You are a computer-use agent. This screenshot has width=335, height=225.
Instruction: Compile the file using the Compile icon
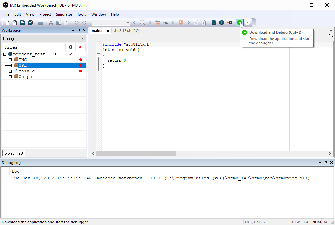pyautogui.click(x=214, y=22)
